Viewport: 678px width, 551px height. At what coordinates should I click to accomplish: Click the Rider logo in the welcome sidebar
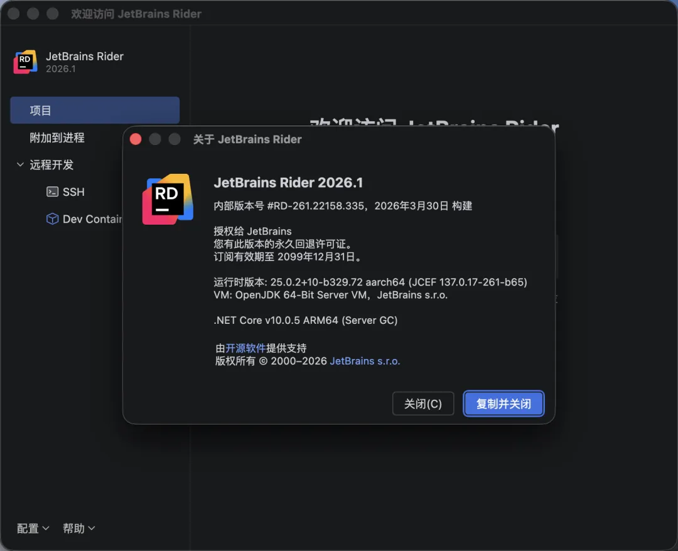(25, 62)
